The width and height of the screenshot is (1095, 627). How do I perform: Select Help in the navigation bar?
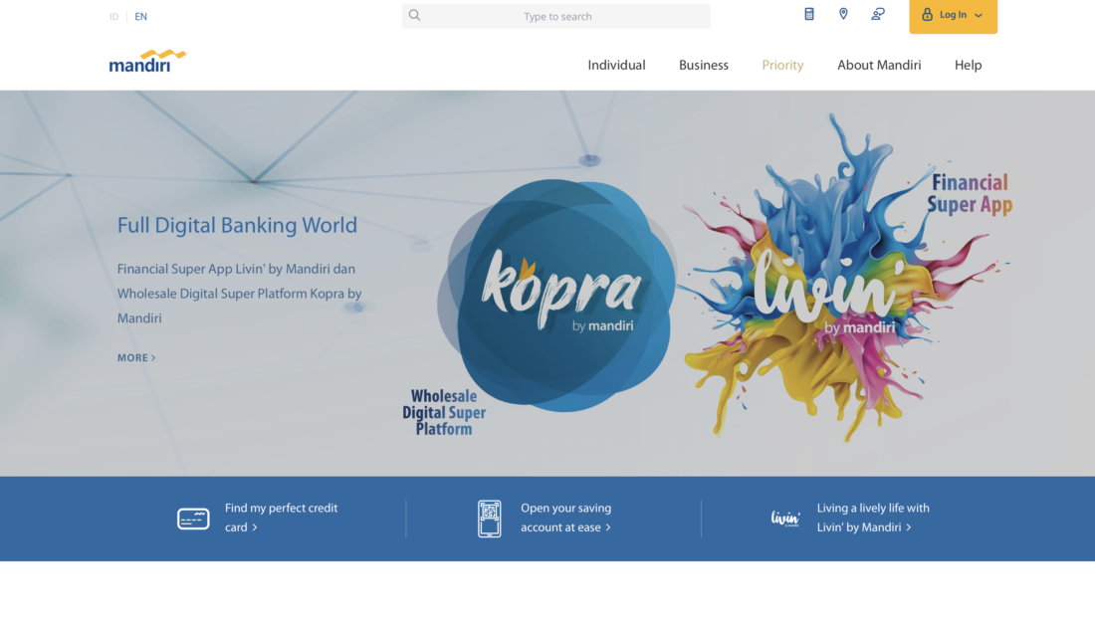tap(968, 66)
